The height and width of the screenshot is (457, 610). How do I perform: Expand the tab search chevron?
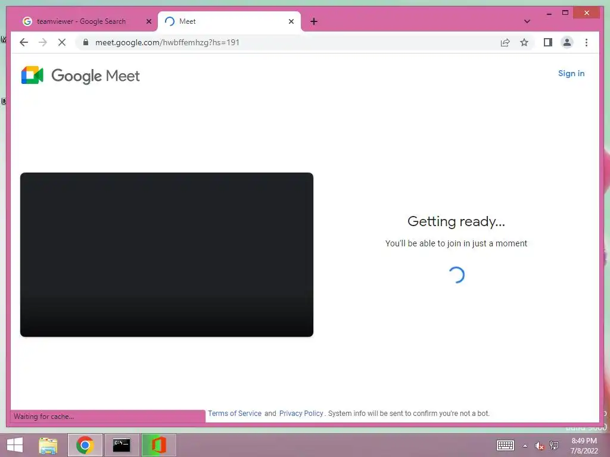(527, 21)
